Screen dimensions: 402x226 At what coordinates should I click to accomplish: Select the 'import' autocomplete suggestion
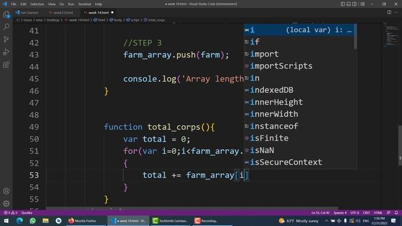(299, 54)
